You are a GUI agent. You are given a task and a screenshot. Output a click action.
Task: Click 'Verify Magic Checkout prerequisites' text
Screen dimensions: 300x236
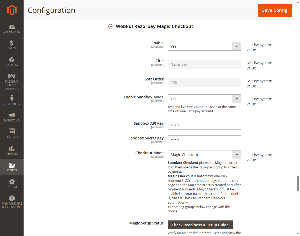(x=204, y=233)
